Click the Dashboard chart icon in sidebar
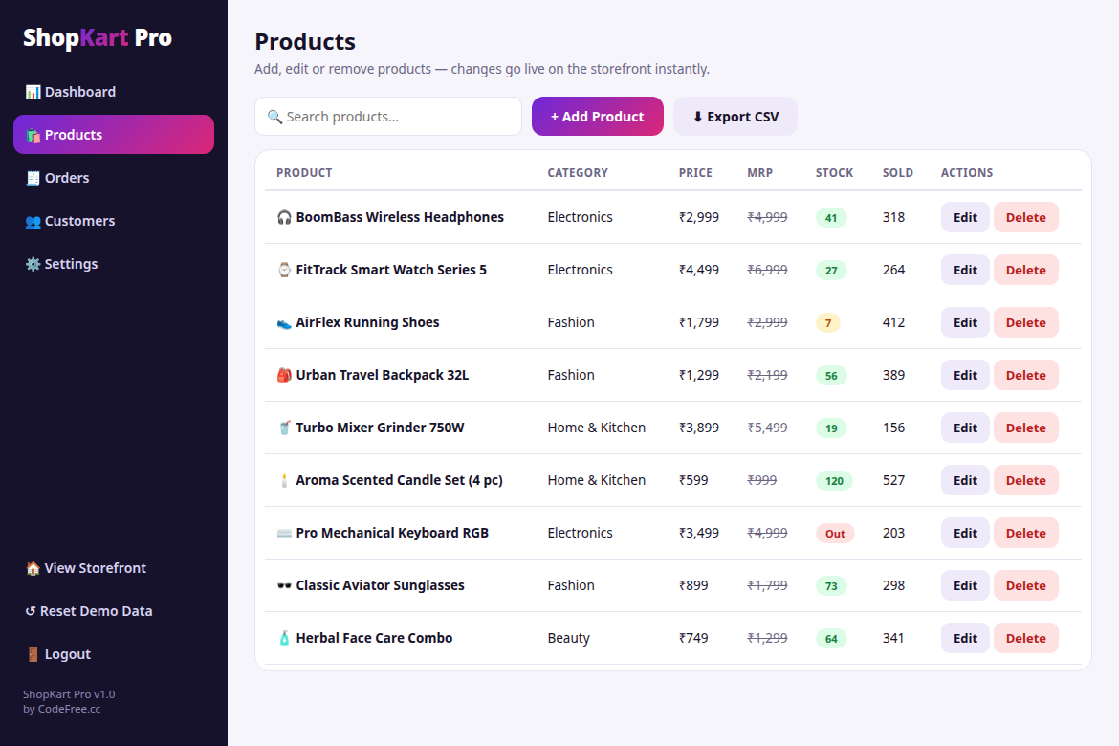1119x746 pixels. click(x=33, y=92)
